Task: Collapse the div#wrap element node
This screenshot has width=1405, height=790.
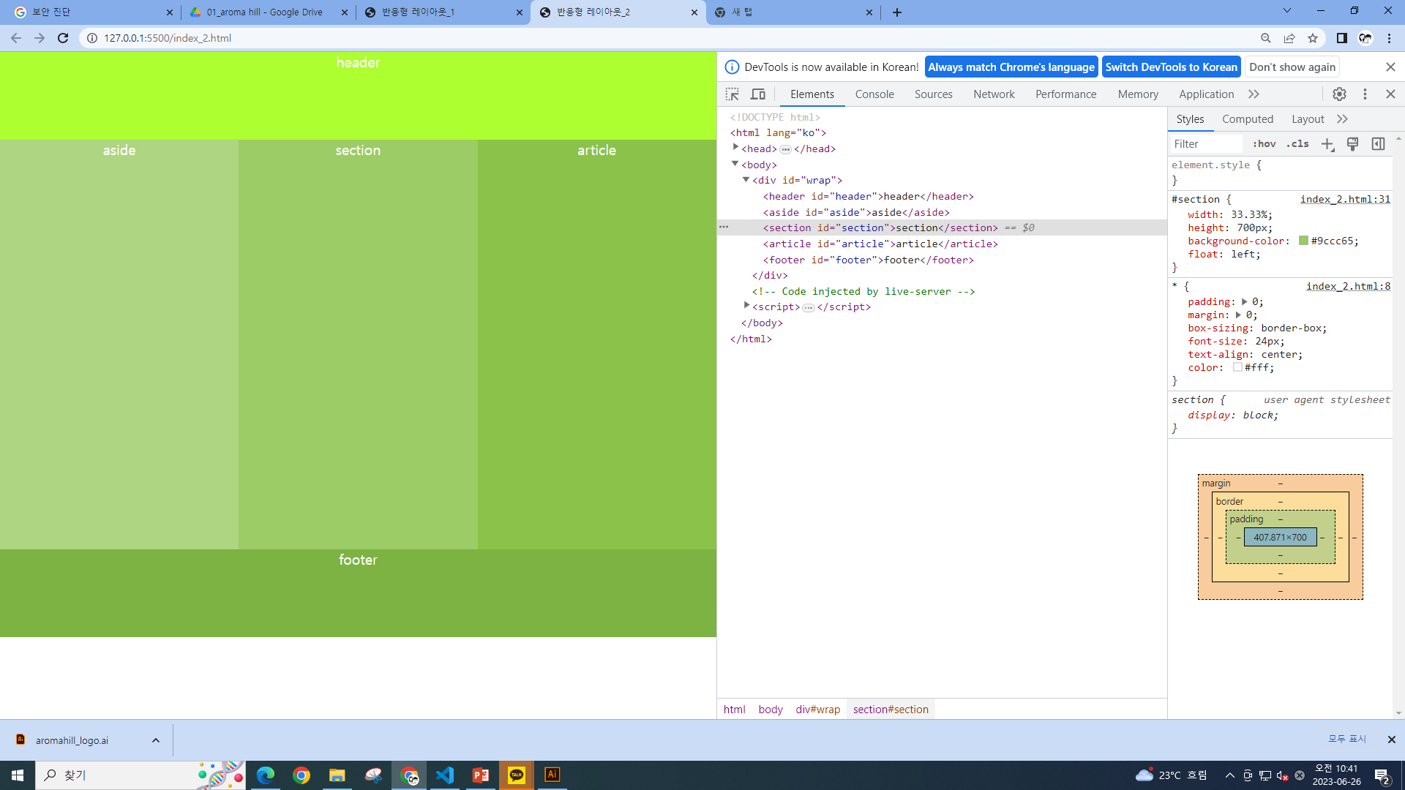Action: pos(746,180)
